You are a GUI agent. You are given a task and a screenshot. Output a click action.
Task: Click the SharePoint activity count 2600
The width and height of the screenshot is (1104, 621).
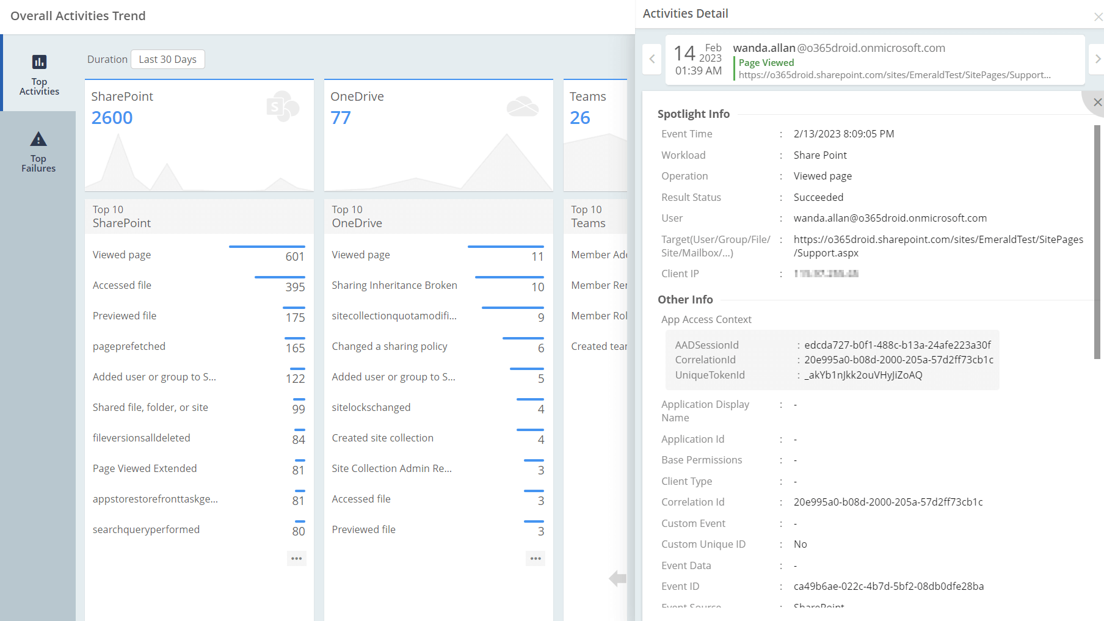pos(112,117)
